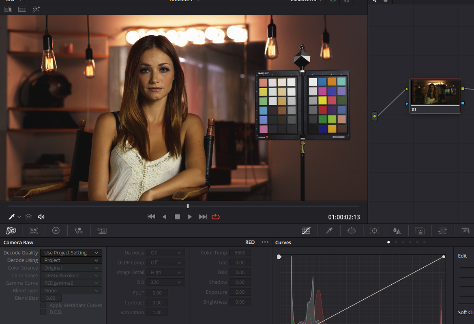Click the Saturation value field

click(x=157, y=312)
